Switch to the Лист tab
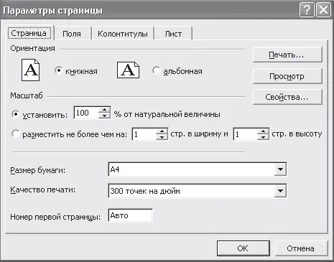This screenshot has height=262, width=334. click(x=173, y=34)
